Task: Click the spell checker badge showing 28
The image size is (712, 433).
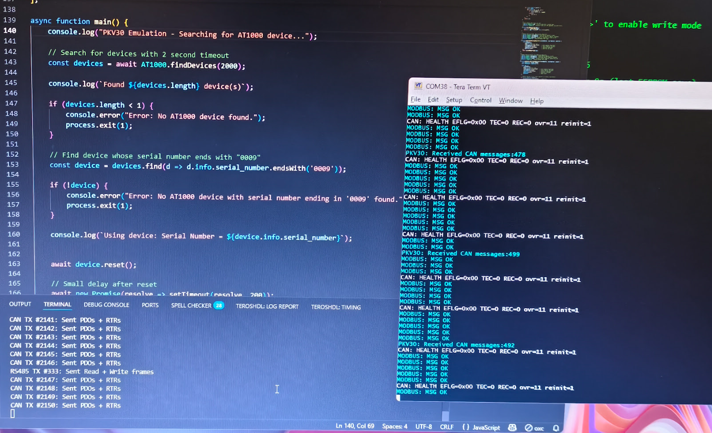Action: [x=219, y=305]
